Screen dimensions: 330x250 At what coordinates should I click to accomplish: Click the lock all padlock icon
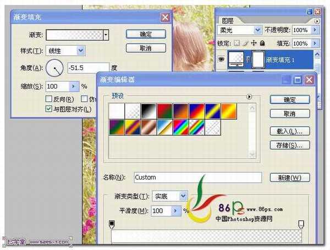261,43
